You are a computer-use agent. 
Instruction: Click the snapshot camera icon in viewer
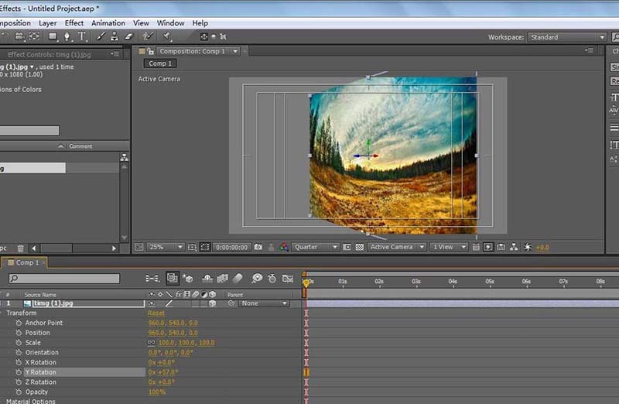[258, 247]
